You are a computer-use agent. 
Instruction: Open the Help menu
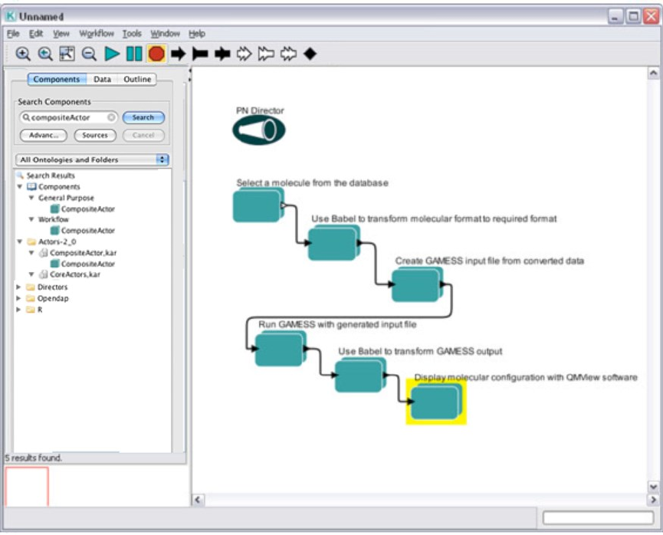pos(197,34)
